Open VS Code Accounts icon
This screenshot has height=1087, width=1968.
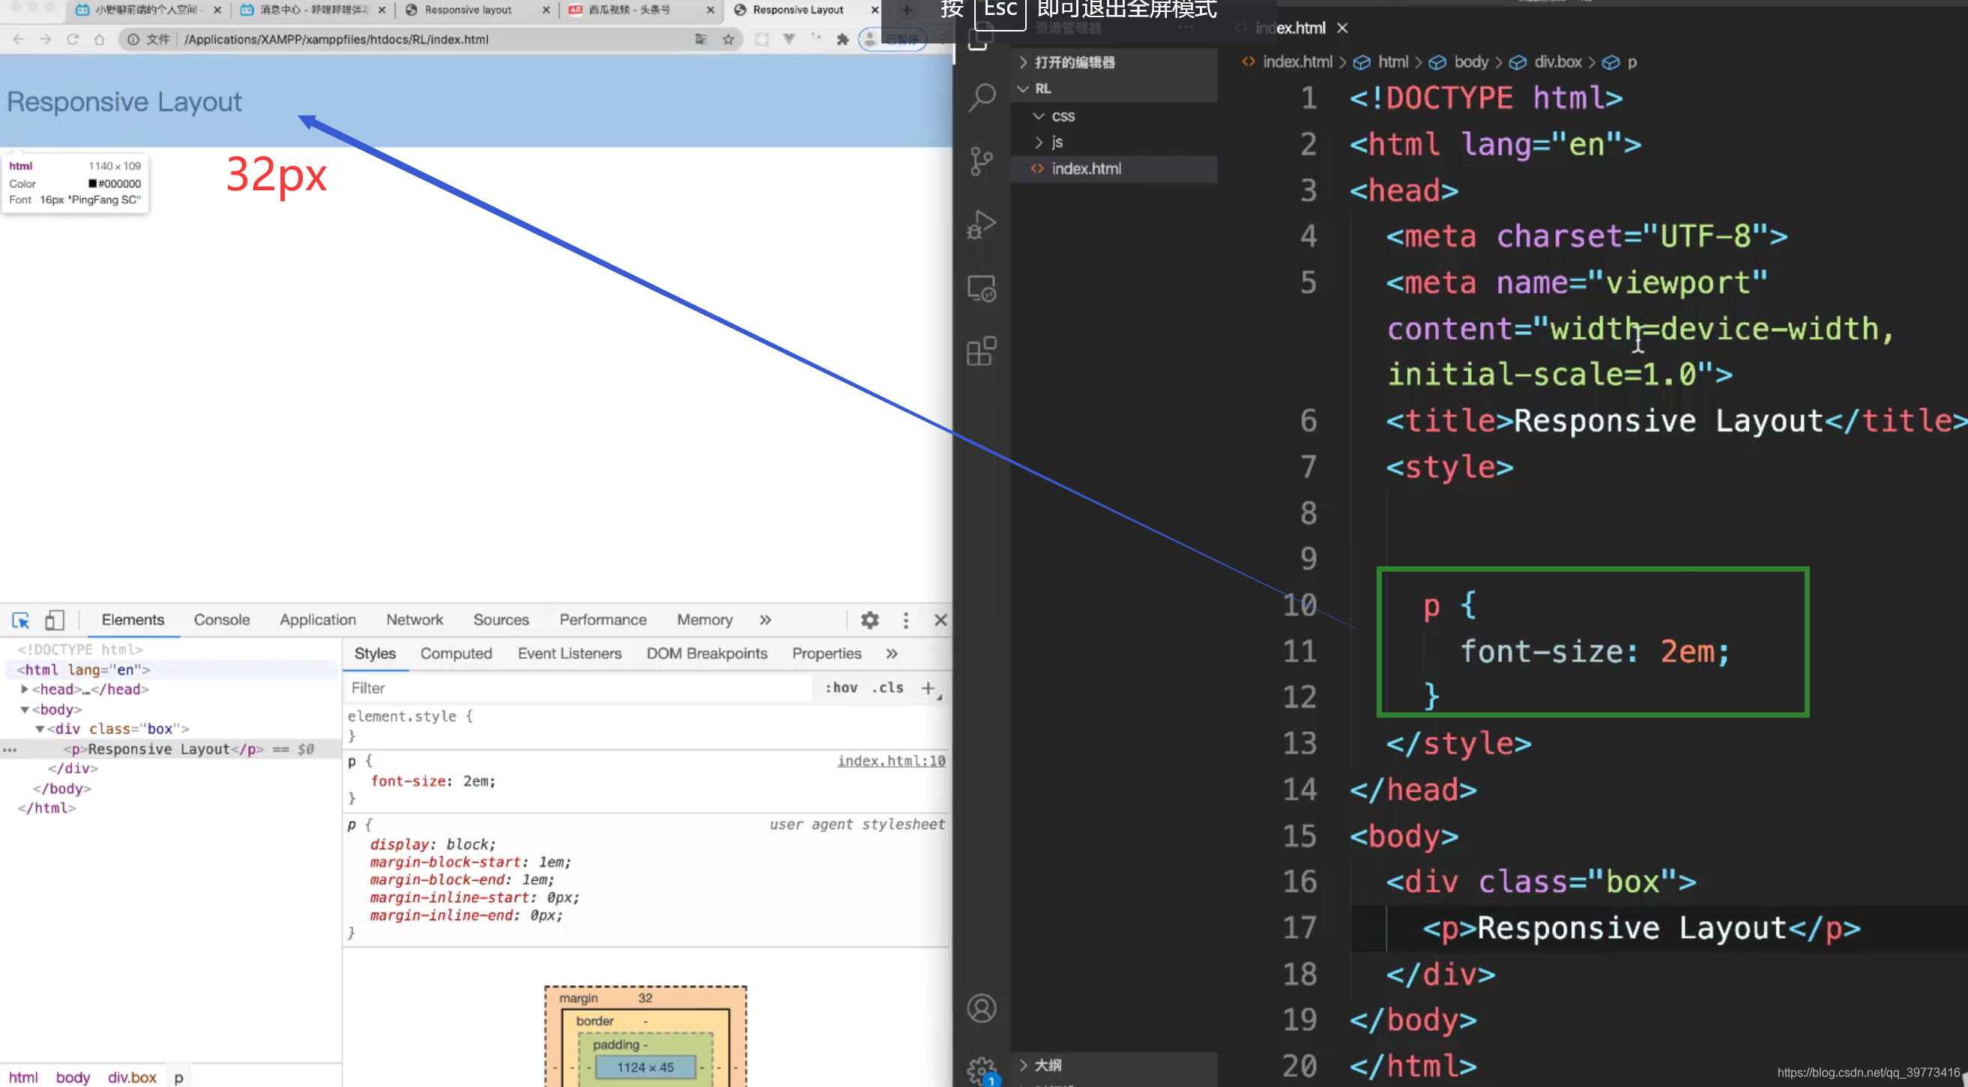coord(982,1008)
